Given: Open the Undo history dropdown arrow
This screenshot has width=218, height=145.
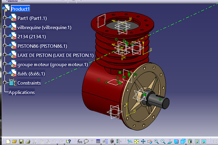Looking at the screenshot, I should coord(57,144).
